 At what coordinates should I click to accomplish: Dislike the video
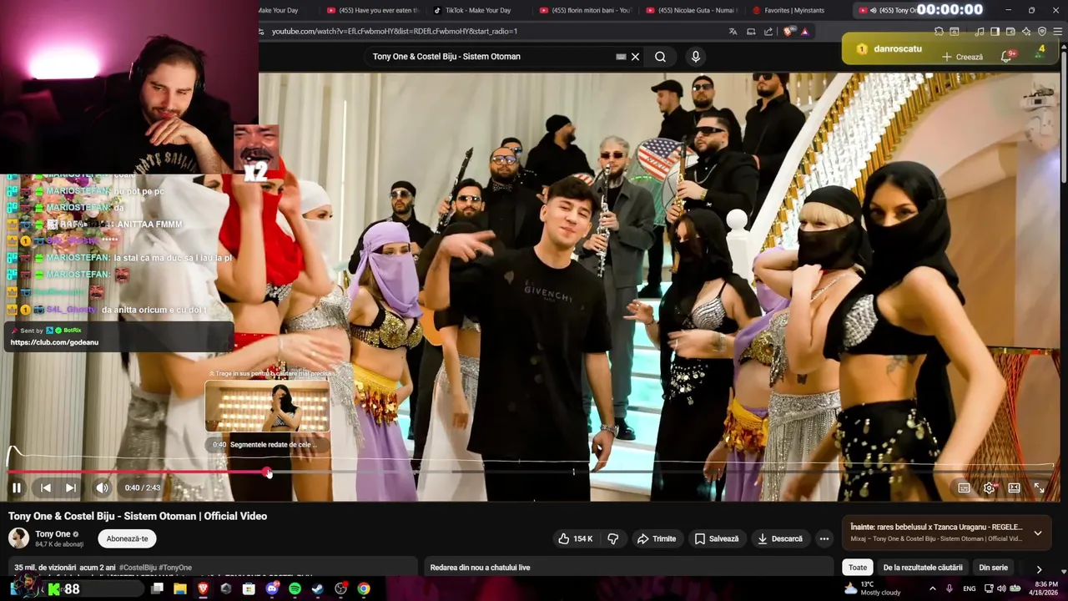click(x=612, y=538)
